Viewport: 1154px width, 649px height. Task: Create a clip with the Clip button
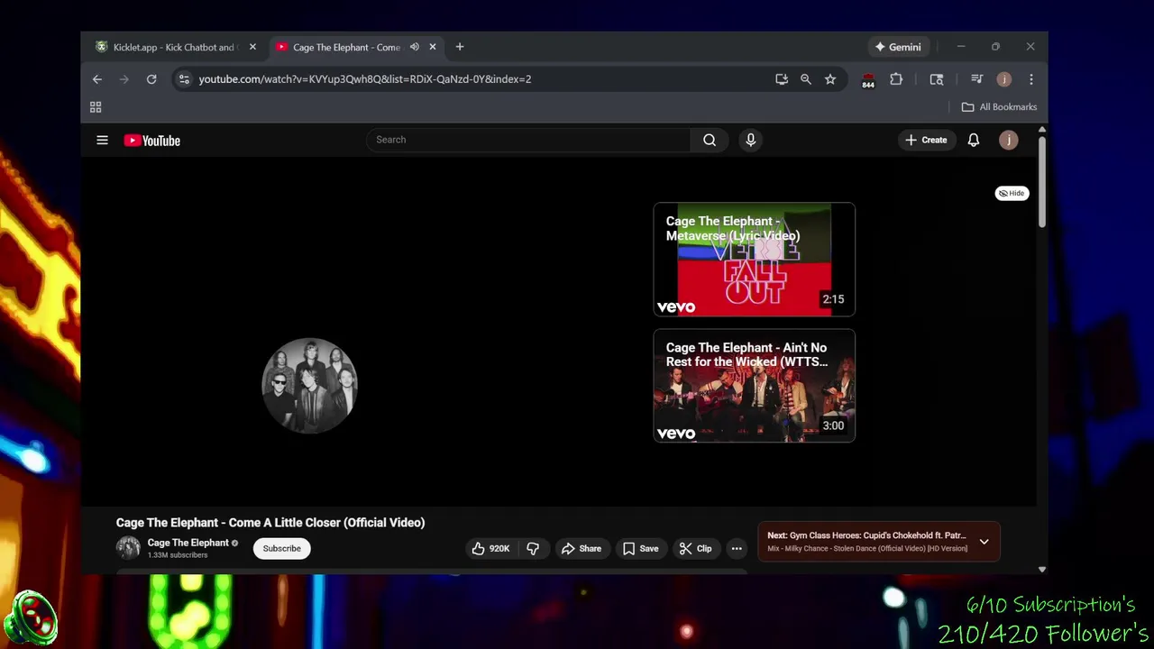point(695,548)
